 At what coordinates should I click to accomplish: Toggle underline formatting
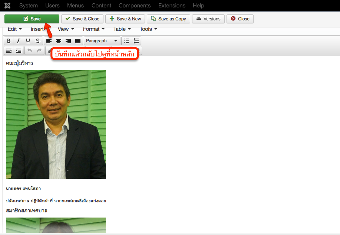(28, 41)
